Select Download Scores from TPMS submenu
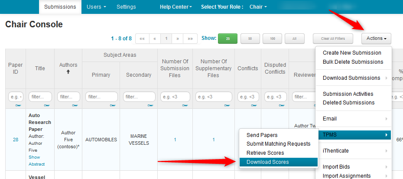This screenshot has width=403, height=179. click(x=267, y=162)
